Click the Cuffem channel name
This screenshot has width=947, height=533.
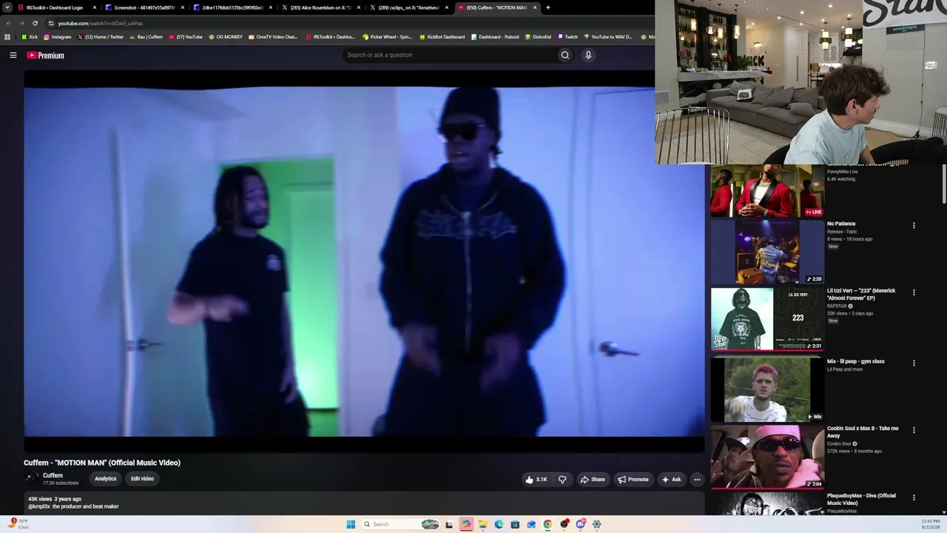coord(53,475)
